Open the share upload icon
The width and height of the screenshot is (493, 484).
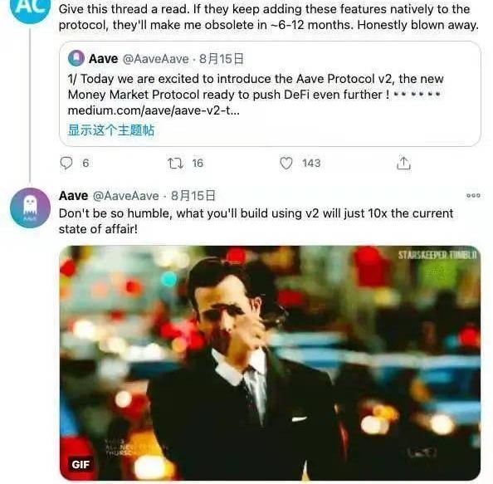tap(403, 164)
